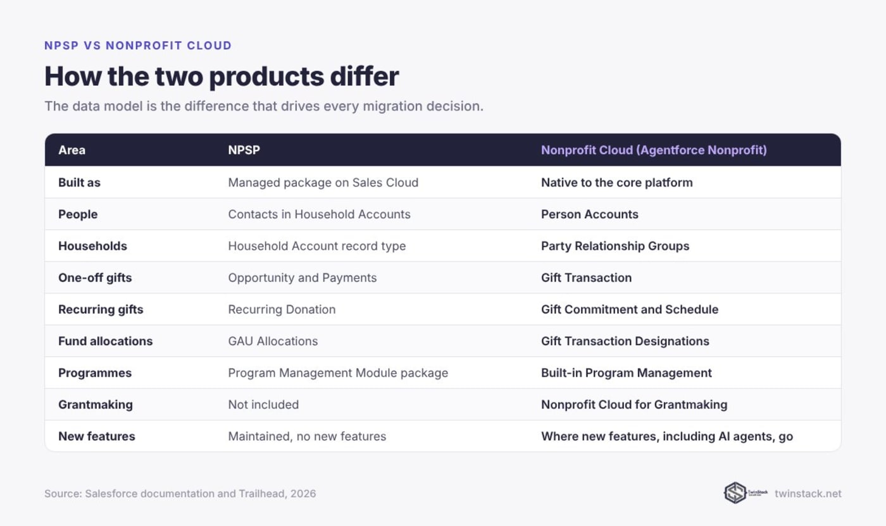
Task: Select the 'One-off gifts' row label
Action: tap(95, 278)
